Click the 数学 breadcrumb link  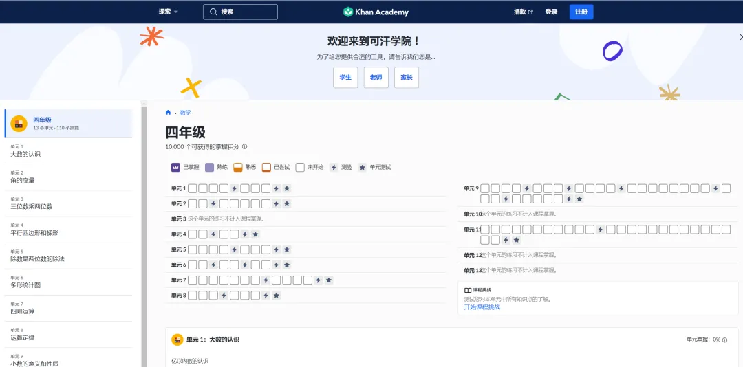185,113
